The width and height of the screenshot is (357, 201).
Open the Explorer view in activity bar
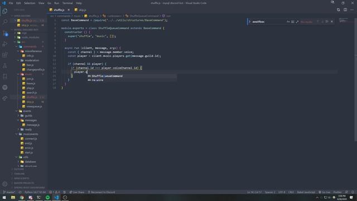pyautogui.click(x=5, y=11)
